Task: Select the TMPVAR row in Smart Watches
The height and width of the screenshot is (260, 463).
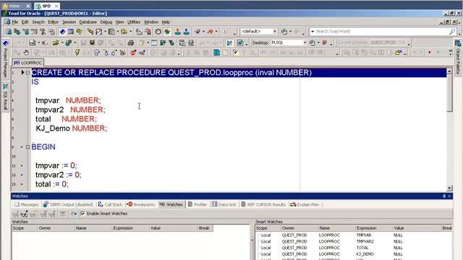Action: [x=354, y=235]
